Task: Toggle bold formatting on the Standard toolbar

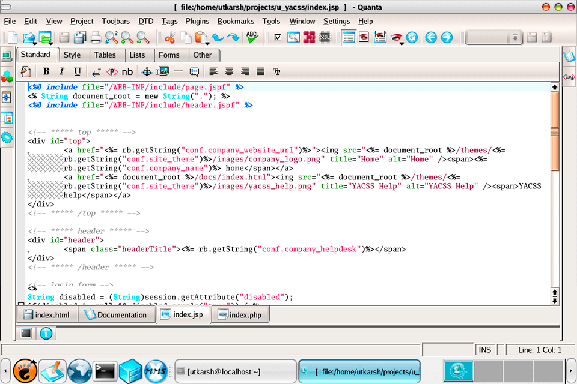Action: 46,71
